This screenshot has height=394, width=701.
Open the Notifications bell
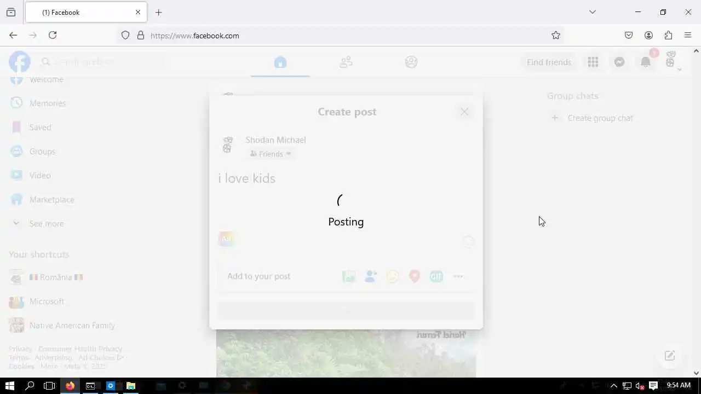coord(646,62)
